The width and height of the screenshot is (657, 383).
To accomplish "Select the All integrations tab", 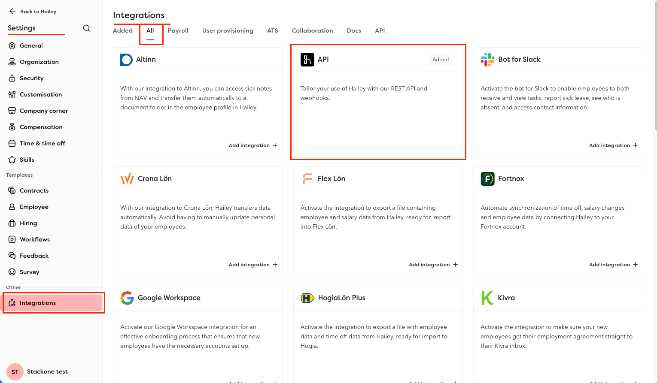I will point(150,30).
